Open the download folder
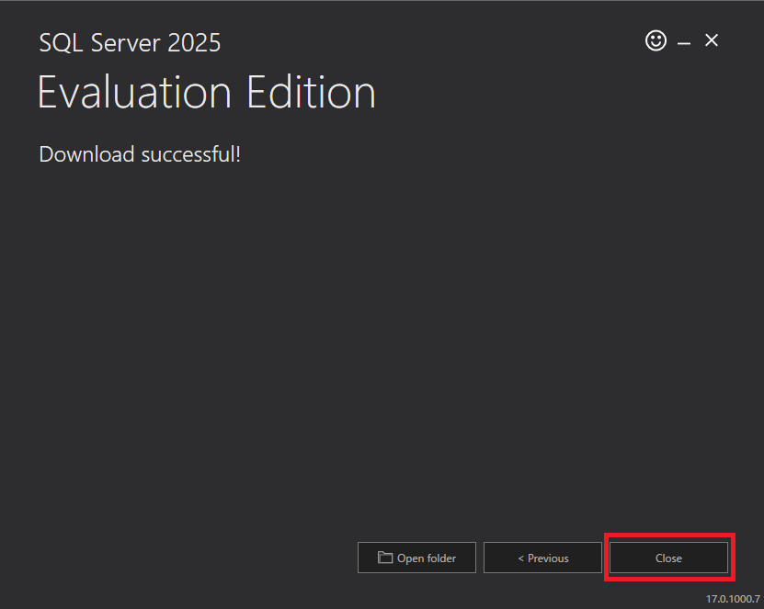The width and height of the screenshot is (764, 609). (416, 558)
